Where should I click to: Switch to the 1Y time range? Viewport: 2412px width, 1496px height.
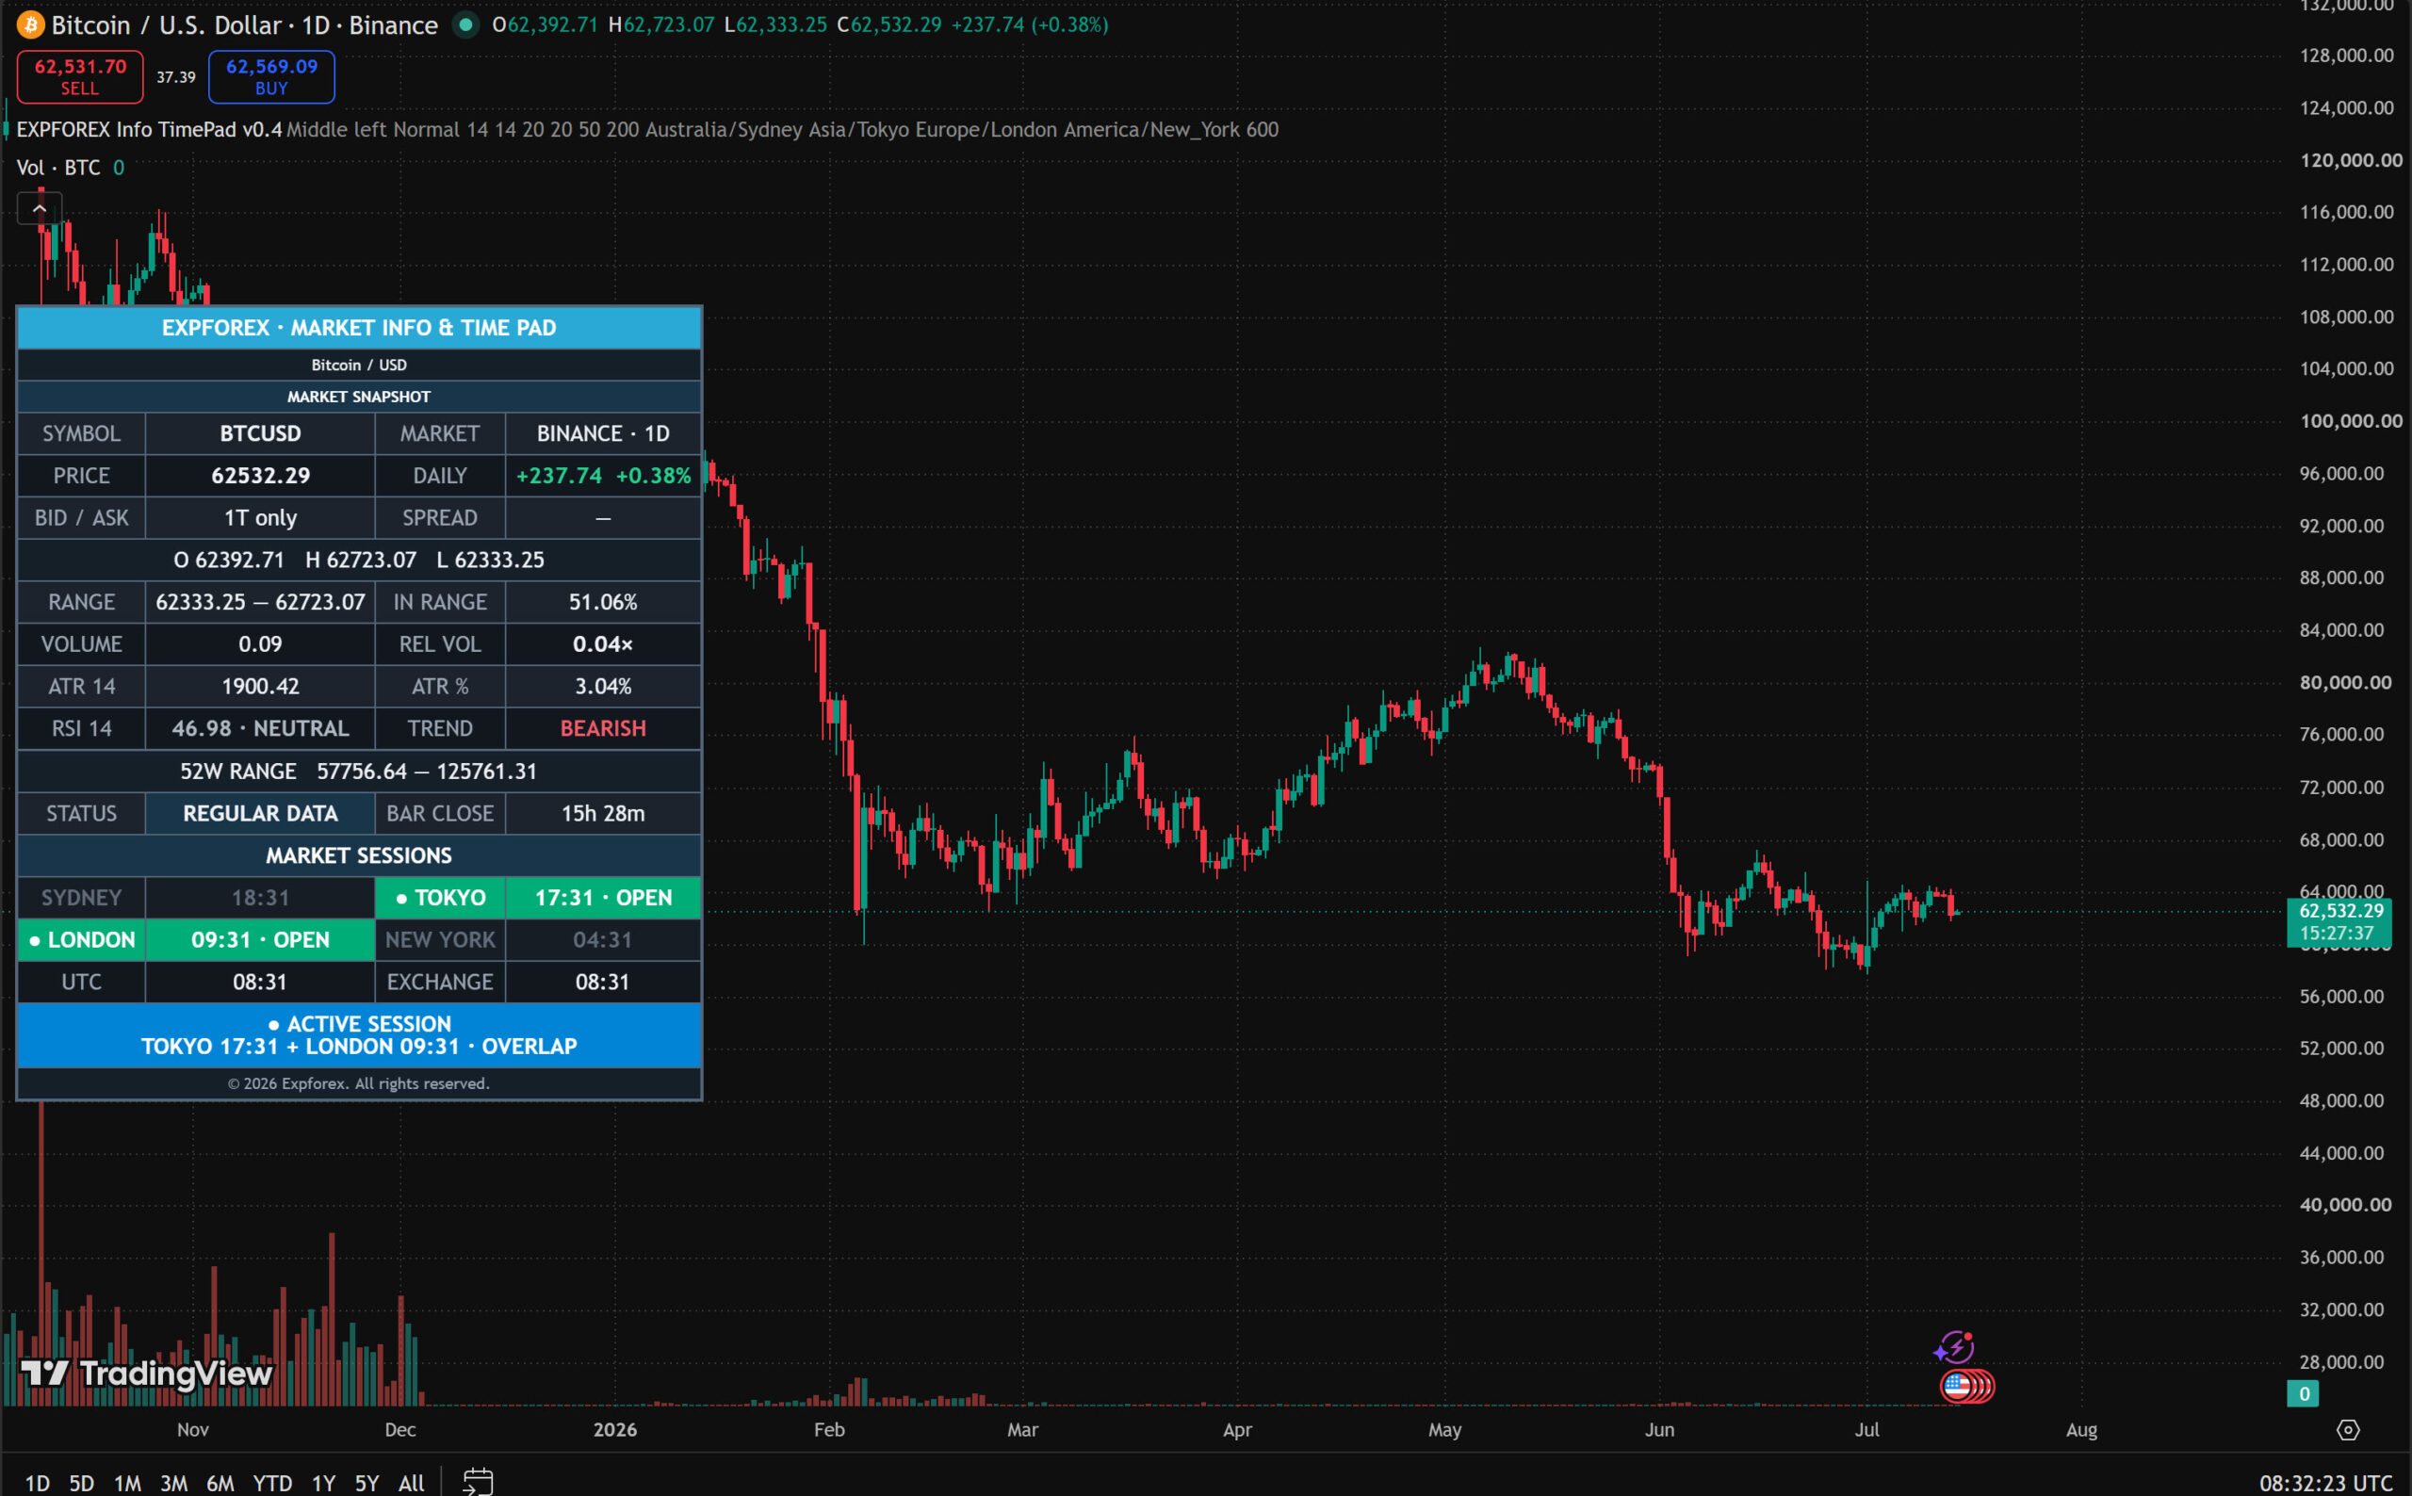tap(323, 1482)
